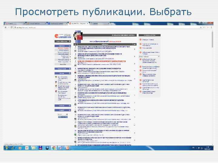Screen dimensions: 218x163
Task: Tick the checkbox of publication row 1
Action: [75, 49]
